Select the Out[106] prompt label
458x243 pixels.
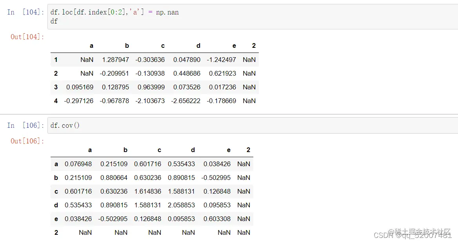(x=27, y=141)
